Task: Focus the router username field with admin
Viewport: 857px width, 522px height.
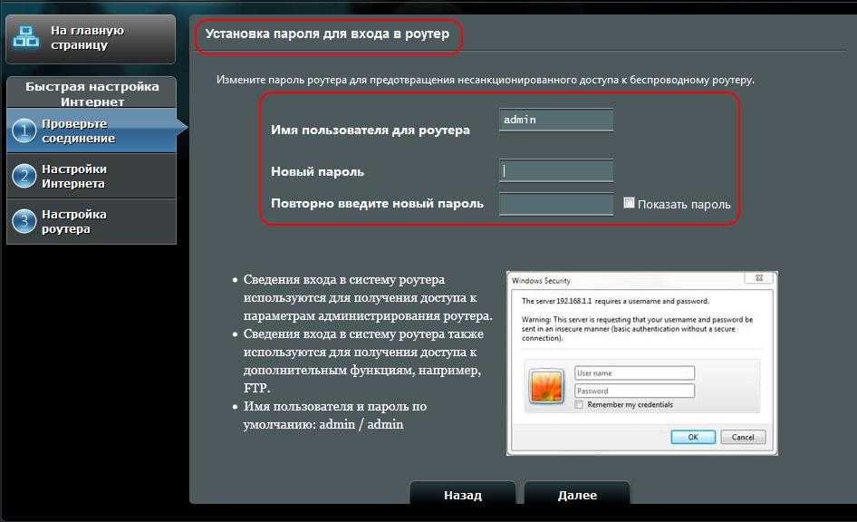Action: [555, 120]
